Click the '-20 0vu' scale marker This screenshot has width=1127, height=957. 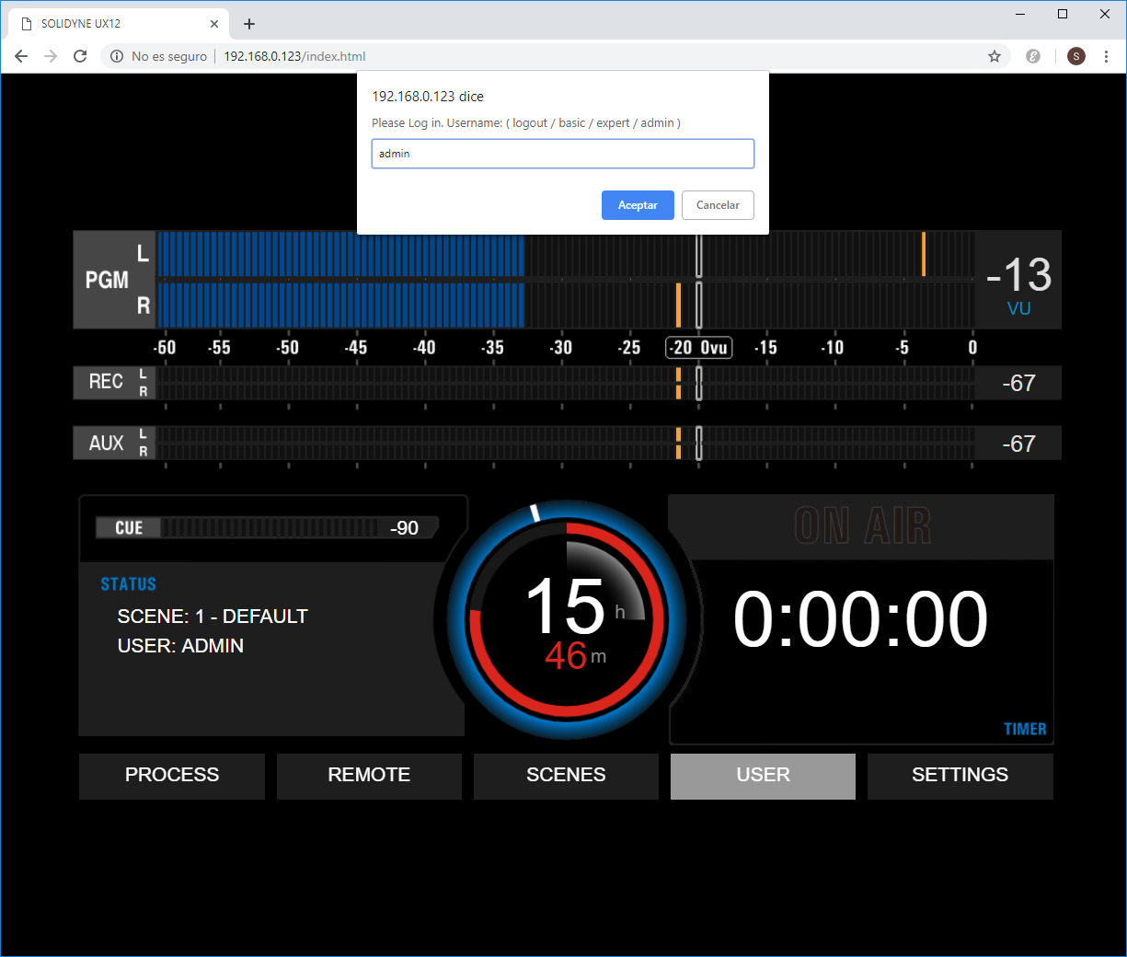click(x=699, y=348)
